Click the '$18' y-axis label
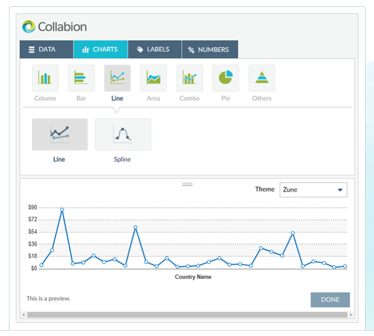Image resolution: width=374 pixels, height=336 pixels. (x=33, y=256)
